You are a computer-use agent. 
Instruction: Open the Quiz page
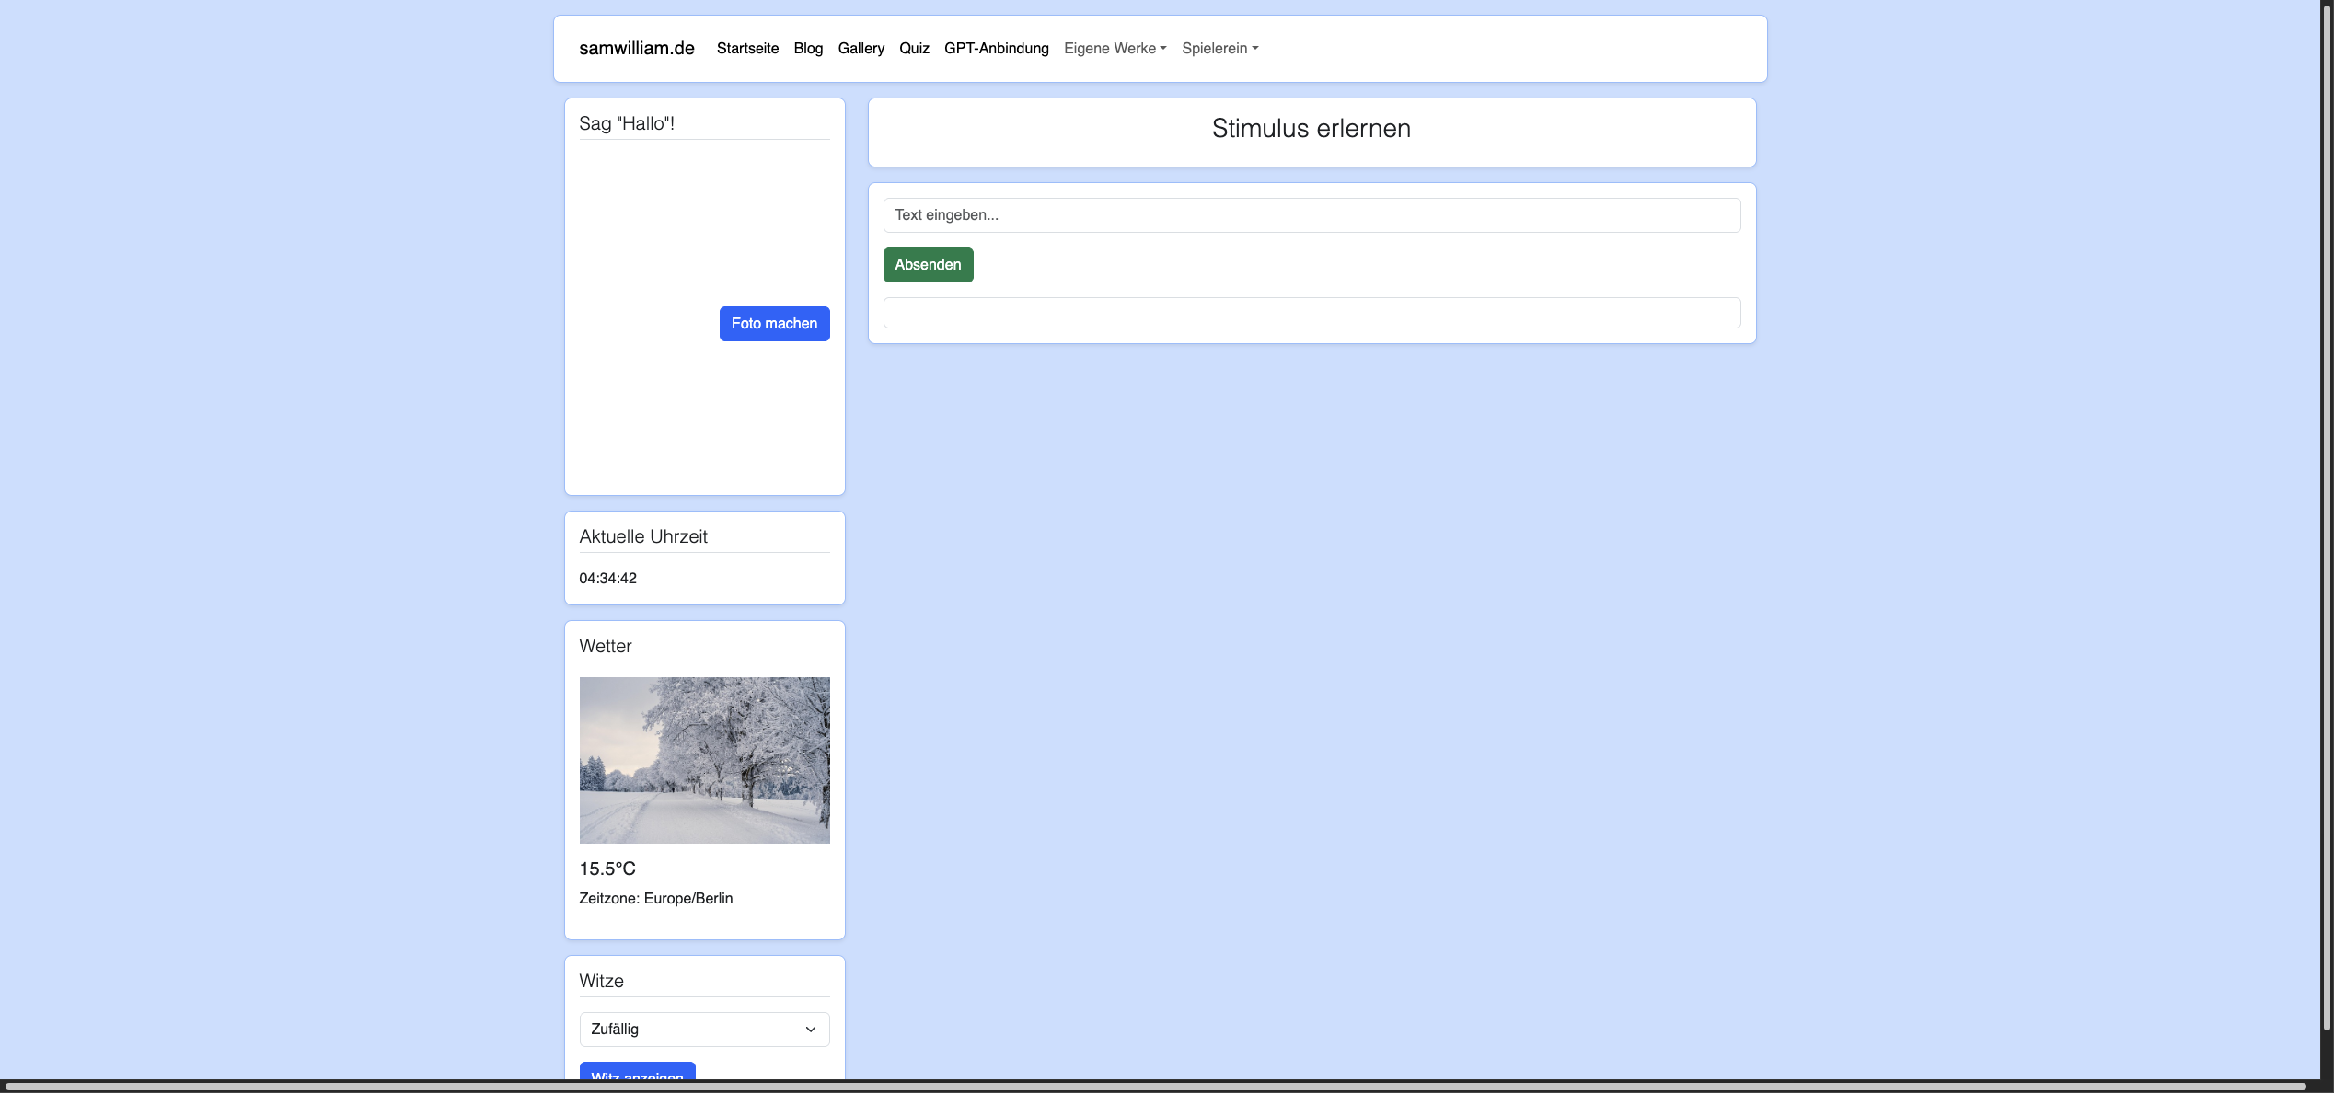coord(914,48)
